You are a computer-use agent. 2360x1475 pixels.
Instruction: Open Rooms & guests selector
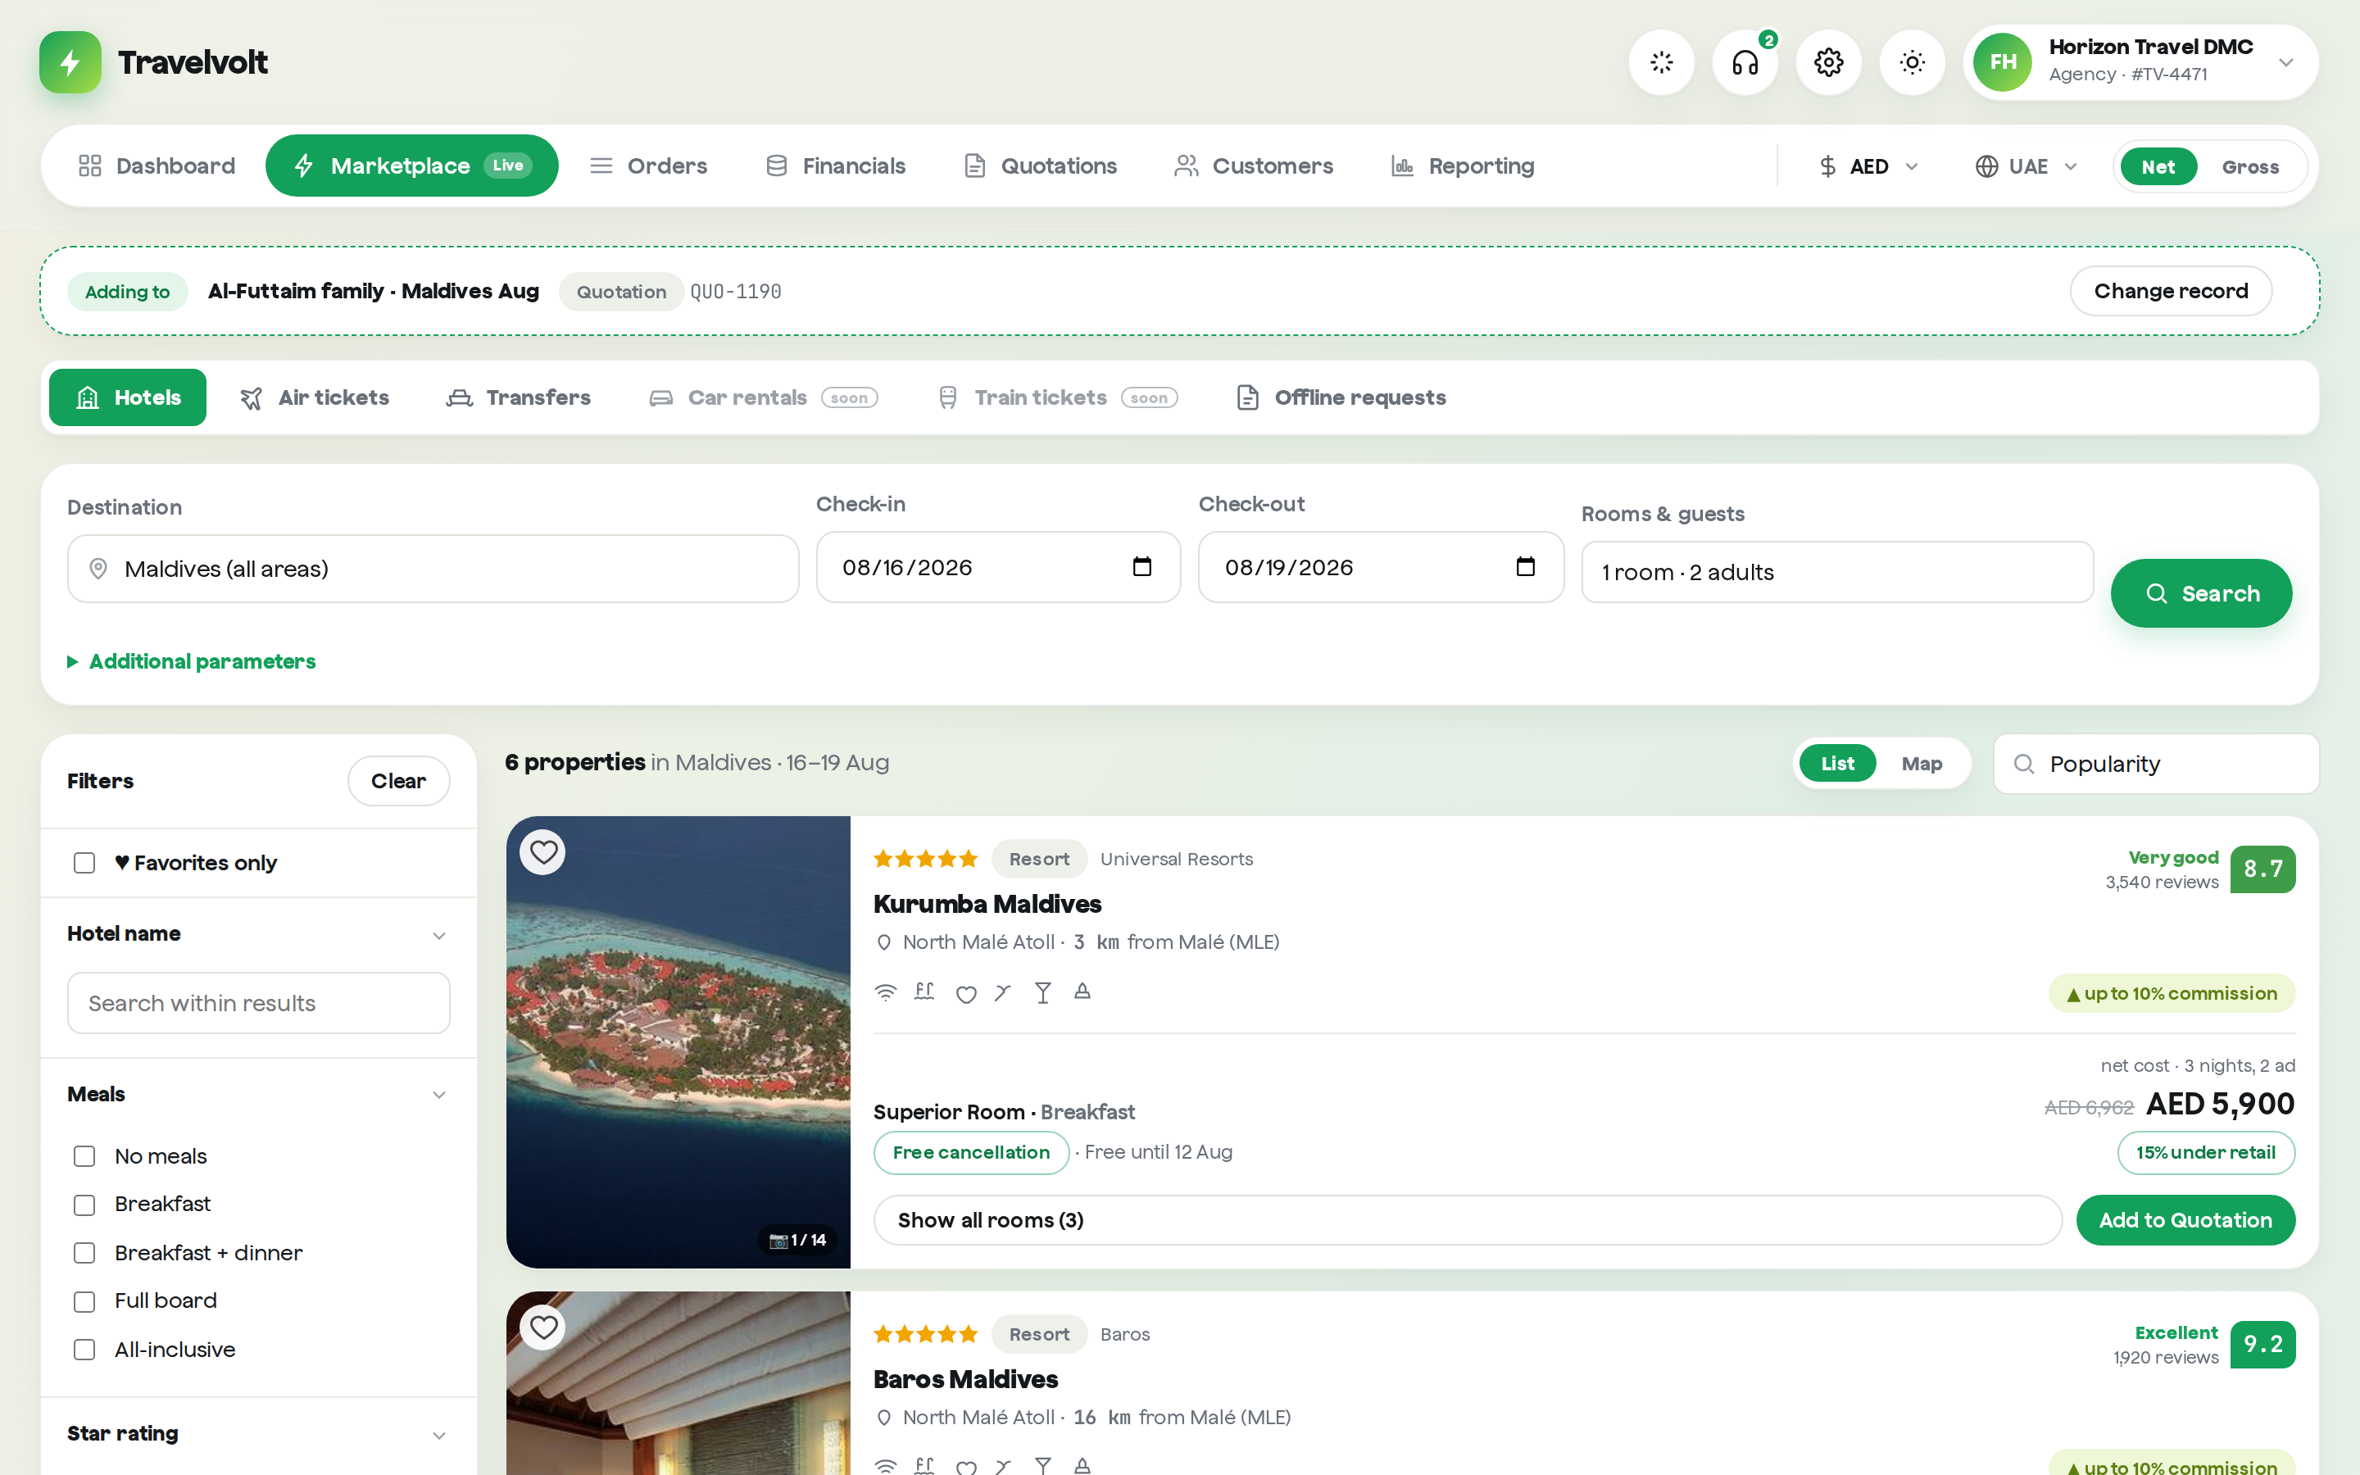tap(1836, 573)
